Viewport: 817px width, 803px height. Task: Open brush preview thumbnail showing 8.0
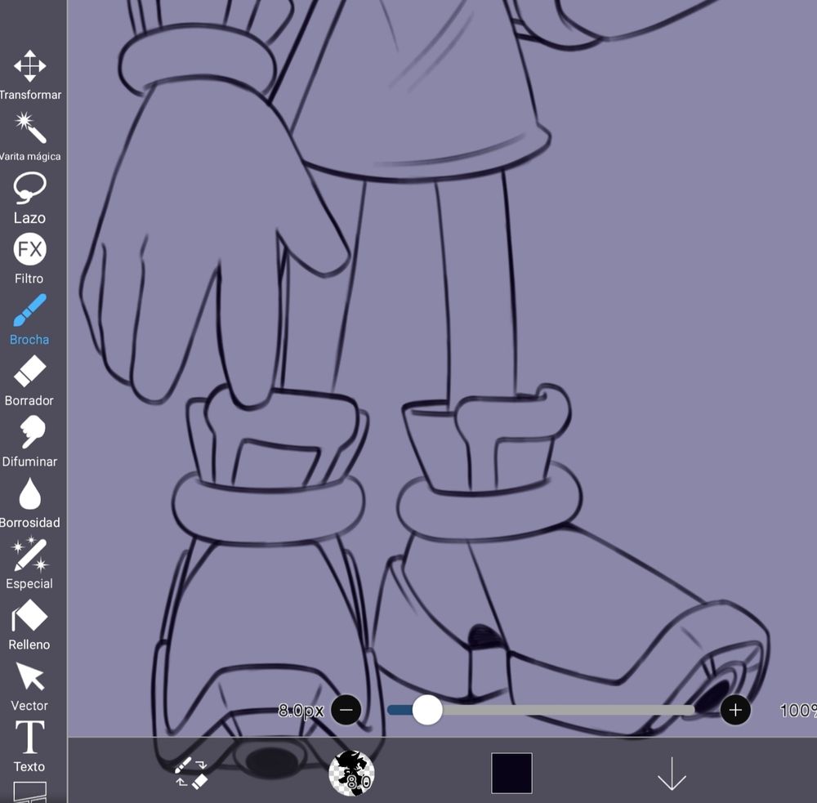coord(351,773)
